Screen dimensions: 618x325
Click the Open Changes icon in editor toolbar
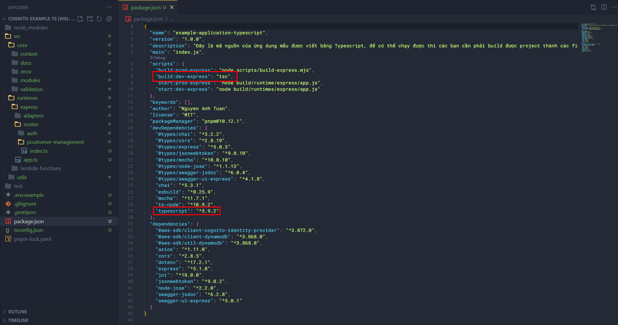pos(593,7)
